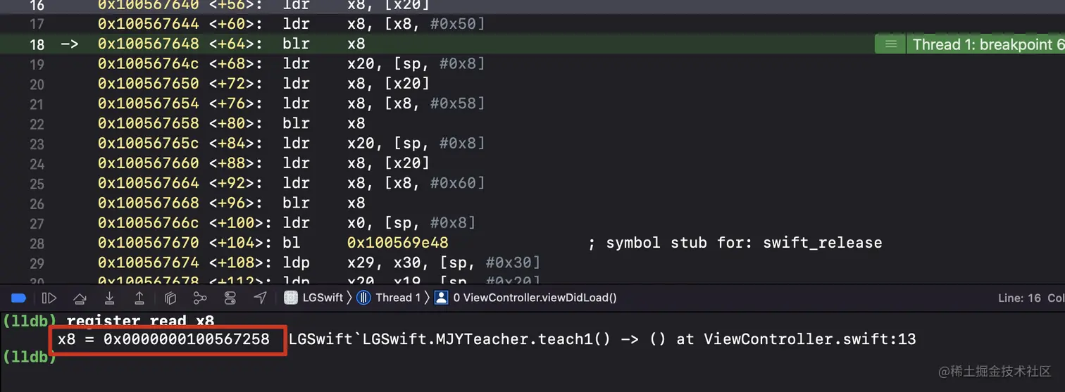1065x392 pixels.
Task: Open the ViewController.viewDidLoad() frame selector
Action: [525, 298]
